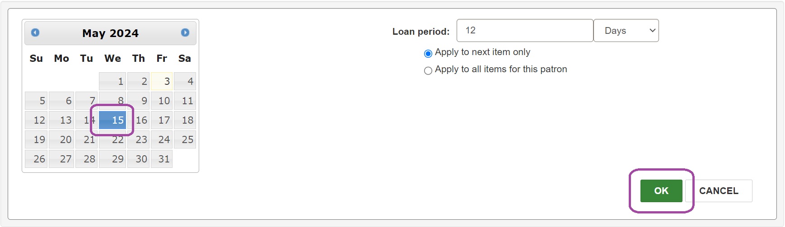Go to next month in calendar
The height and width of the screenshot is (227, 785).
click(185, 32)
